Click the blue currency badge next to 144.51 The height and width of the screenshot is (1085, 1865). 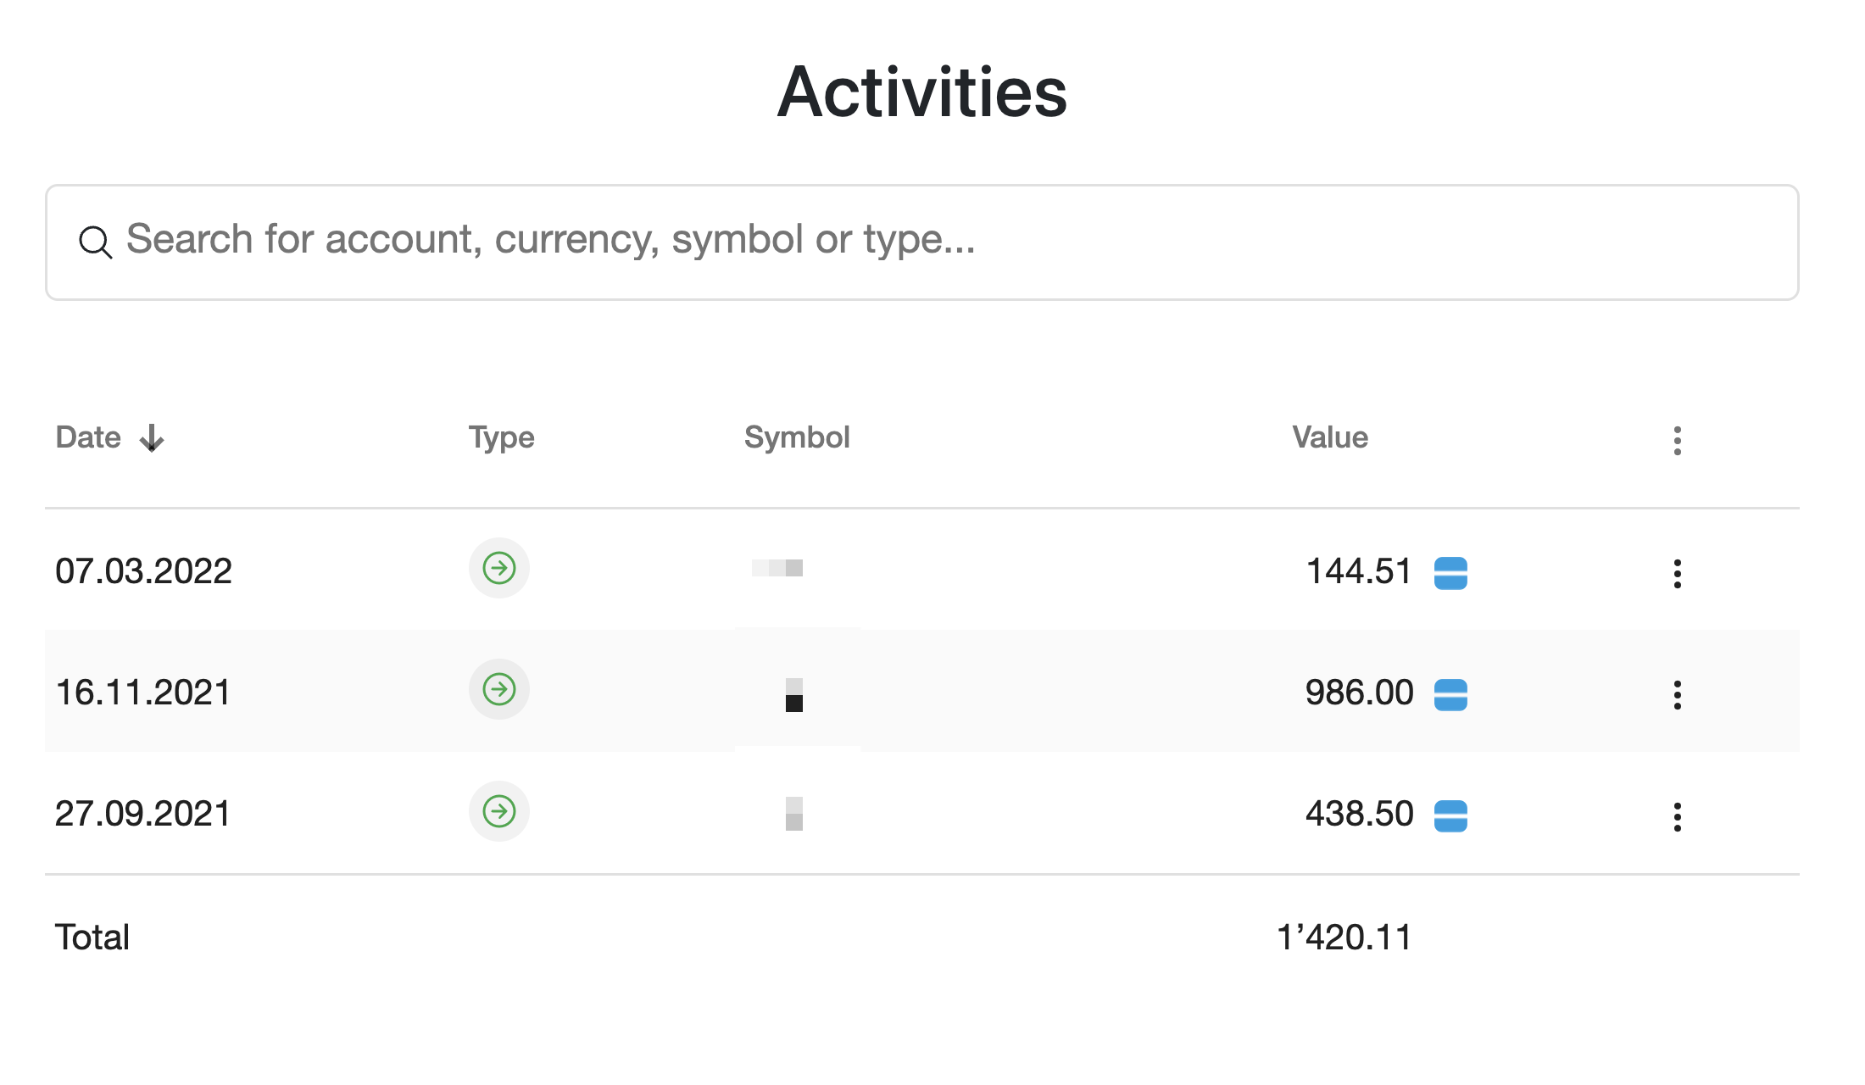(x=1452, y=572)
